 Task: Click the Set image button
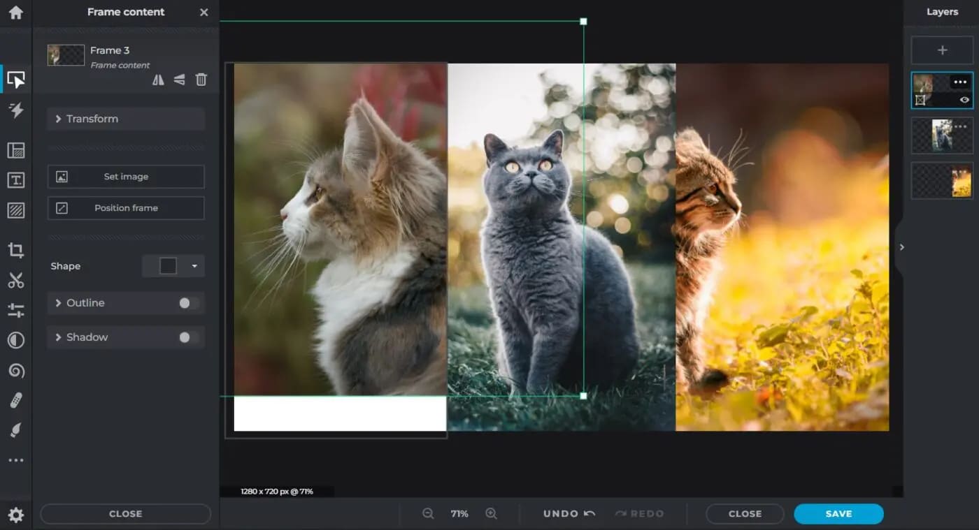pos(126,177)
